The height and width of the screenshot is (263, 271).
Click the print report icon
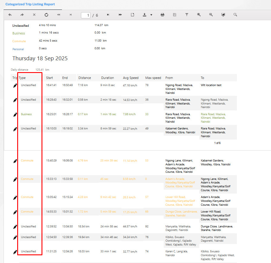[x=162, y=15]
